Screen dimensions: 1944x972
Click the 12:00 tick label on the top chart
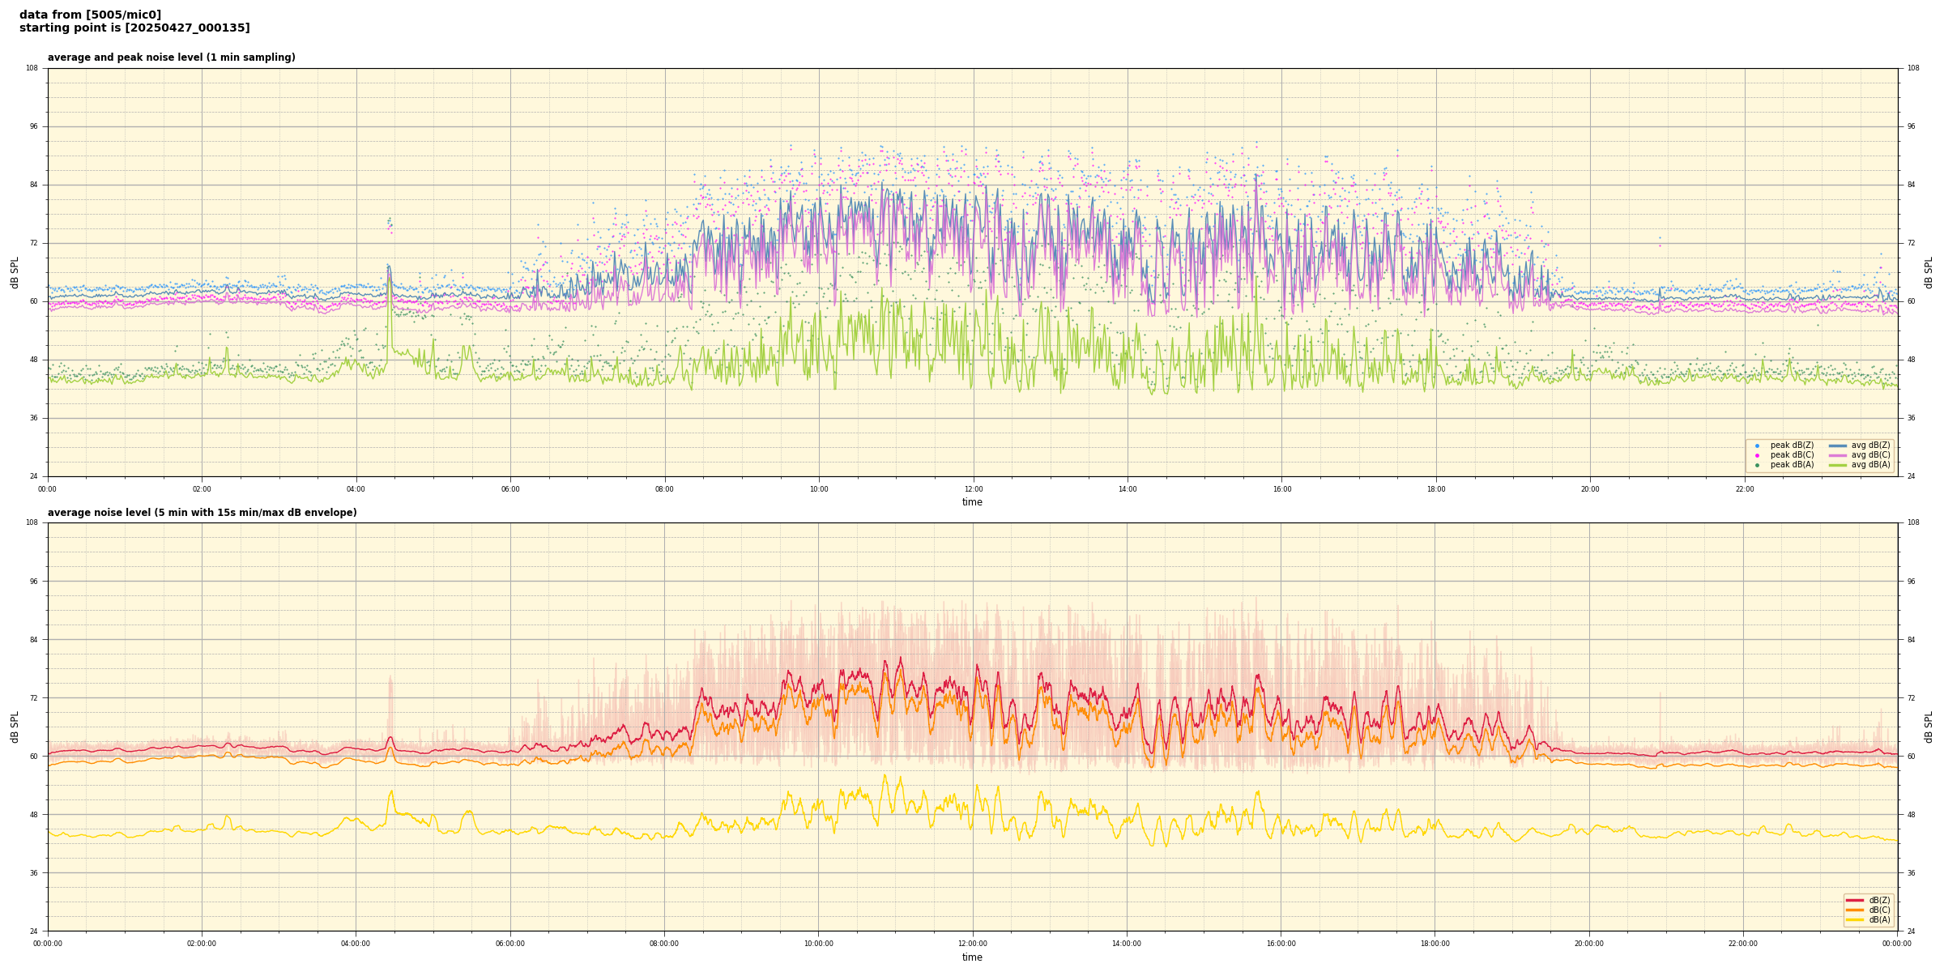pos(973,489)
